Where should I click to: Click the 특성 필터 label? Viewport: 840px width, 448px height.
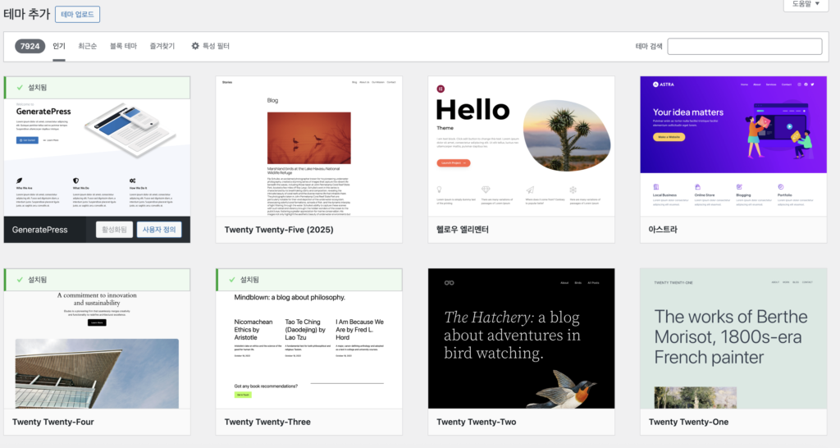(x=216, y=46)
